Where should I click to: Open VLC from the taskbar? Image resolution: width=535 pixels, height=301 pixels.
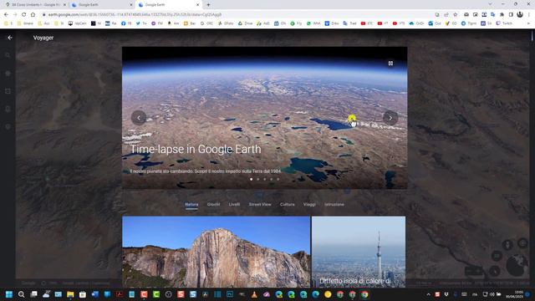click(x=254, y=294)
